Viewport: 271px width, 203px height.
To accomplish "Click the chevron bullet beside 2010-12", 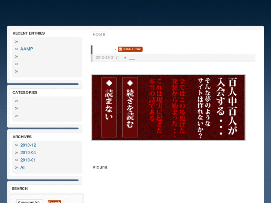I will tap(16, 145).
